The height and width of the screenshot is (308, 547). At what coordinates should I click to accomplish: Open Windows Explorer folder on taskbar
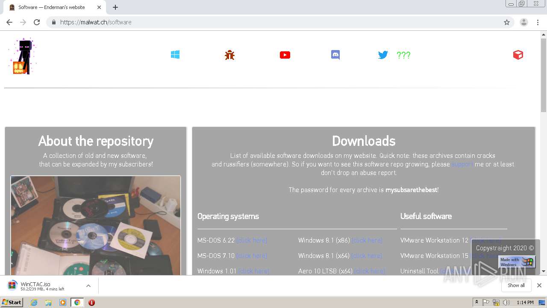click(x=48, y=302)
